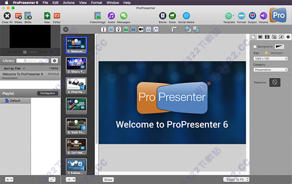Open the File menu
Screen dimensions: 292x184
45,2
